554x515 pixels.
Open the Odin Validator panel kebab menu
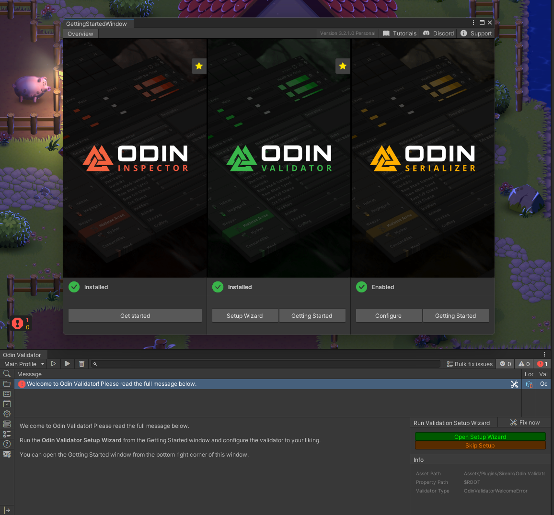tap(544, 355)
